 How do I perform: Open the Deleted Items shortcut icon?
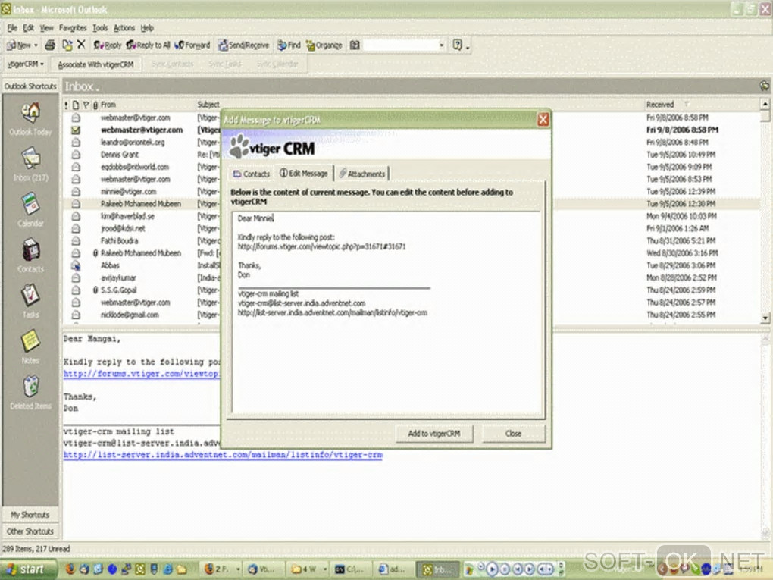point(30,387)
